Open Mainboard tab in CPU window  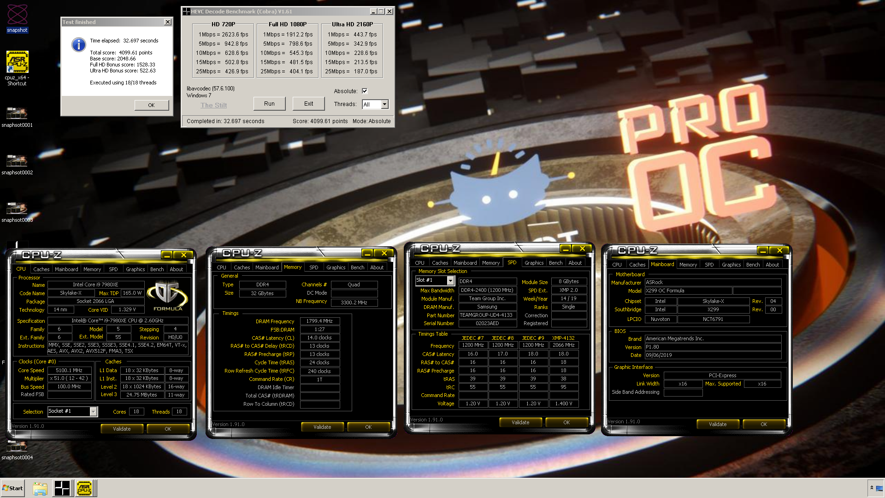pyautogui.click(x=66, y=269)
